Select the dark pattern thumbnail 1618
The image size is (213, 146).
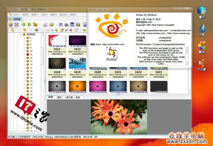click(x=57, y=63)
